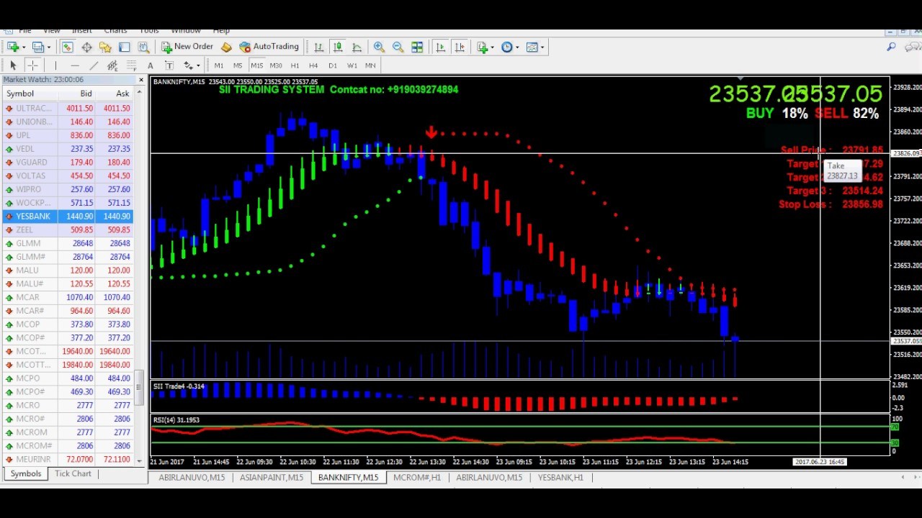Select the Crosshair tool
922x518 pixels.
coord(32,65)
